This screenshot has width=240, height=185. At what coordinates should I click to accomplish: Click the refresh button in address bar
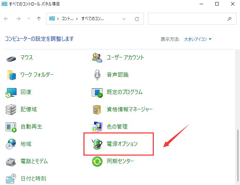click(x=137, y=19)
